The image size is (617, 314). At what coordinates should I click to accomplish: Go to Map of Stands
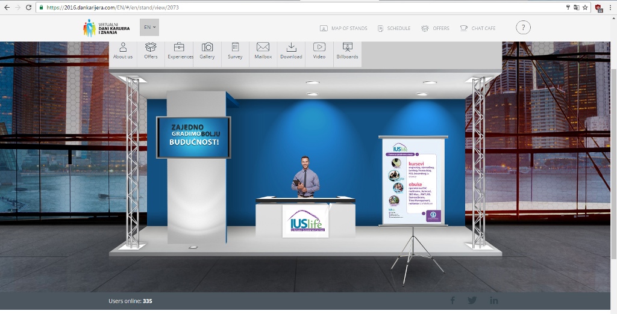point(343,28)
